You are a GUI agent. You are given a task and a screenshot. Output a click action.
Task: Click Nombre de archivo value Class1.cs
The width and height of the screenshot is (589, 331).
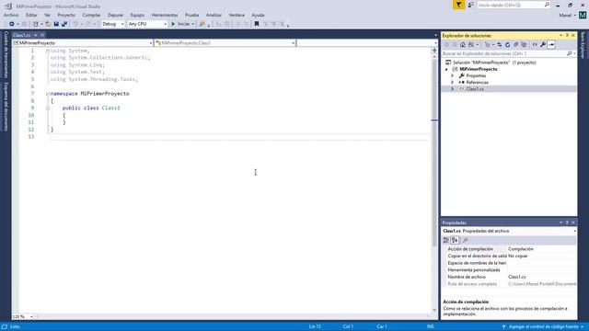point(517,277)
